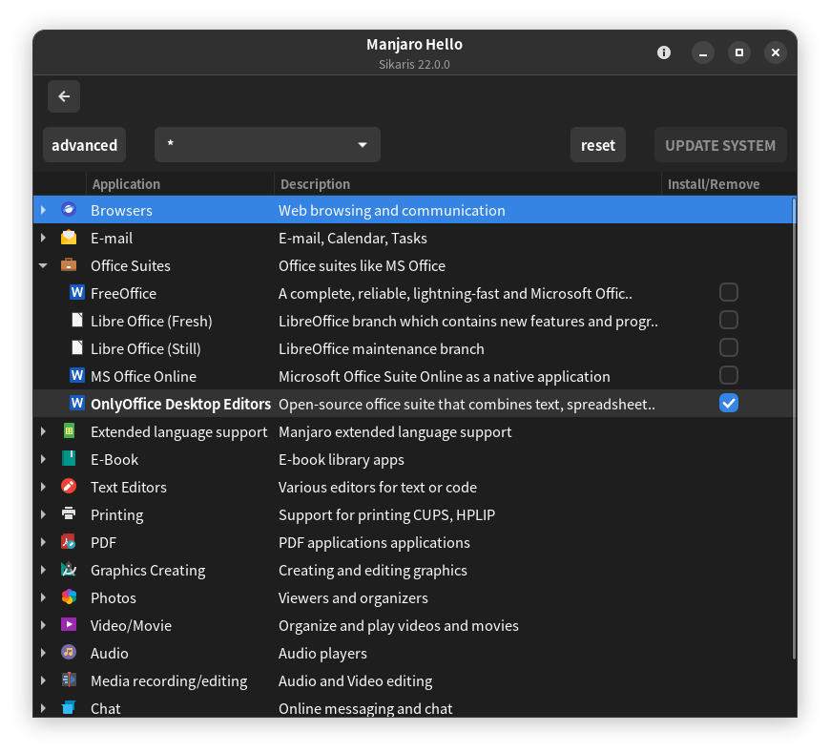
Task: Open the About info icon in title bar
Action: pyautogui.click(x=664, y=52)
